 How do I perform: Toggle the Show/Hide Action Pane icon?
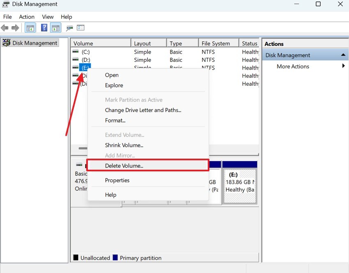(55, 27)
